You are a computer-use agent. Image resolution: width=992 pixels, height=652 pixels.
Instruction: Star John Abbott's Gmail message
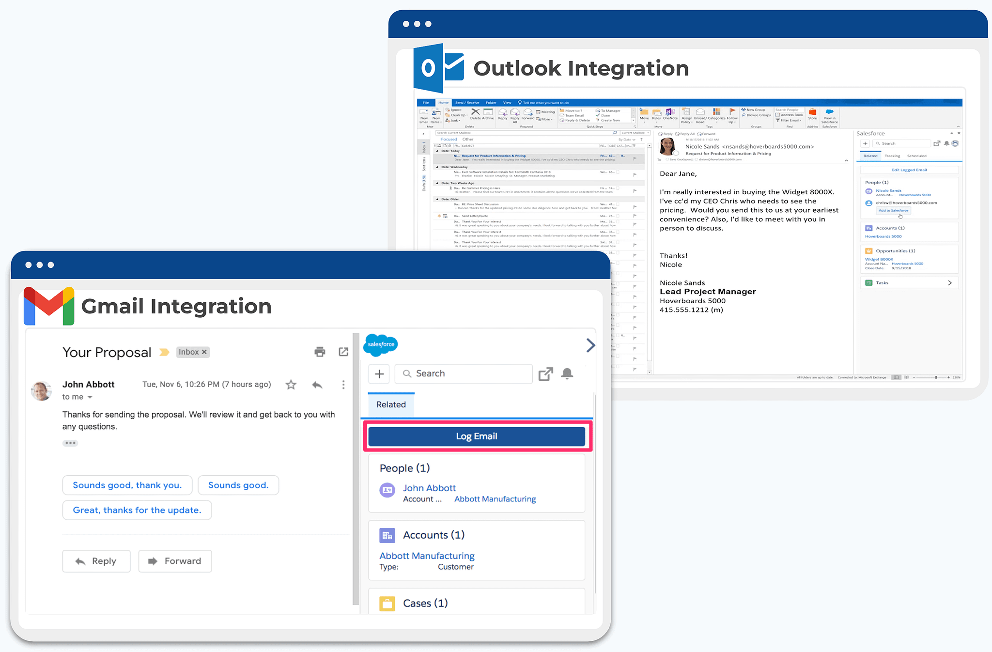pyautogui.click(x=291, y=385)
